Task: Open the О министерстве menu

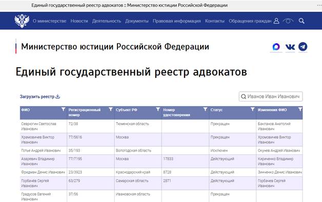Action: [50, 21]
